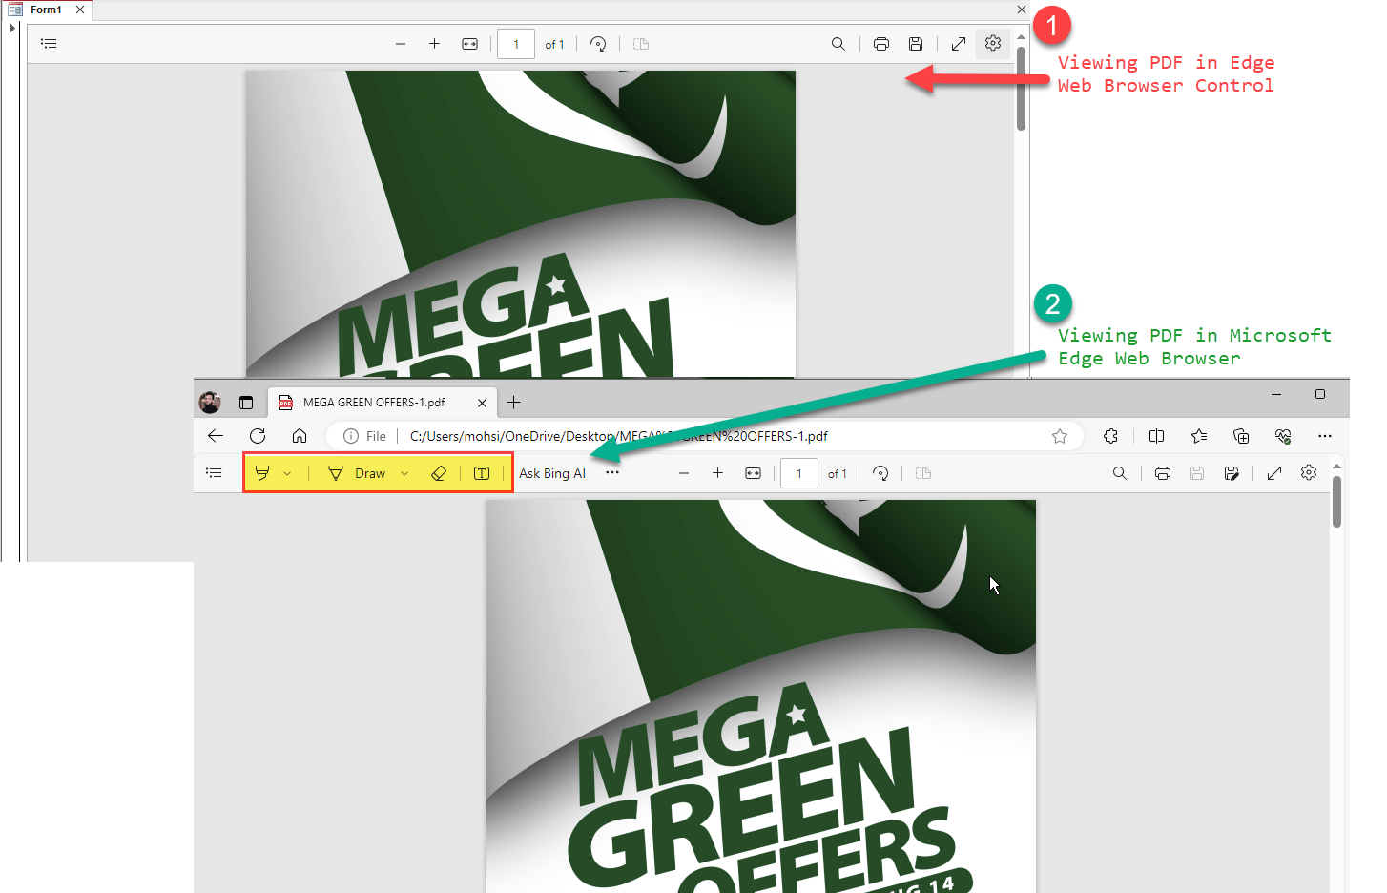Toggle the Highlight tool in Edge PDF toolbar
The height and width of the screenshot is (893, 1387).
tap(262, 473)
